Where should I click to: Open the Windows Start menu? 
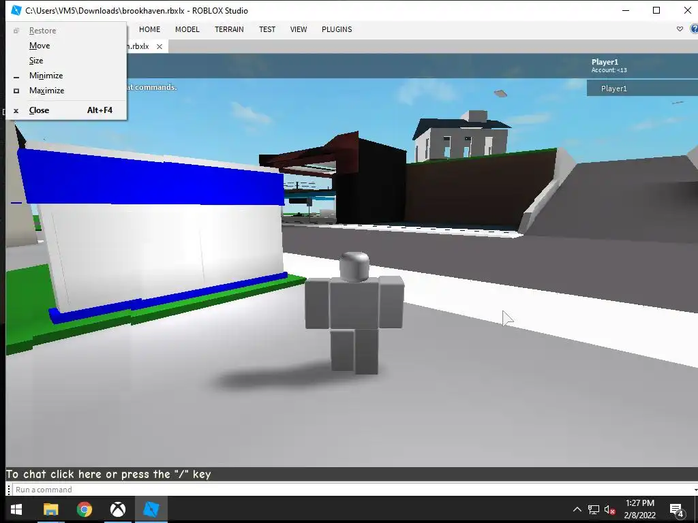pos(16,509)
